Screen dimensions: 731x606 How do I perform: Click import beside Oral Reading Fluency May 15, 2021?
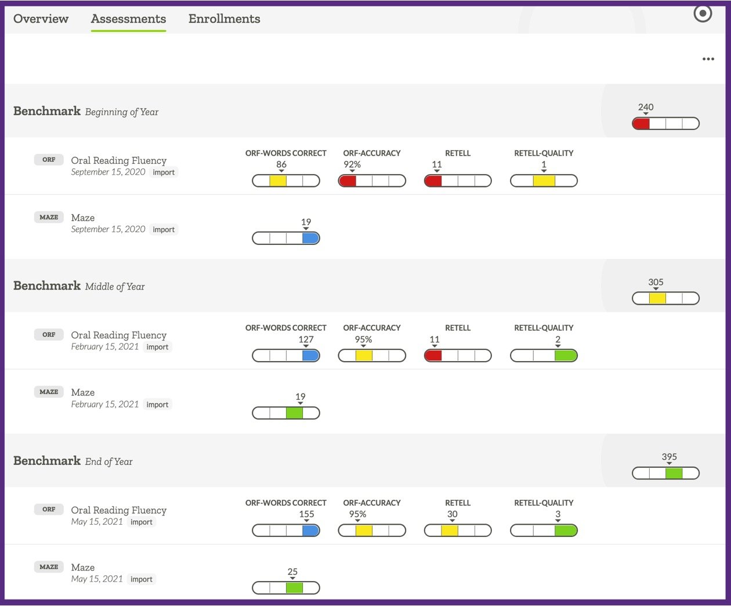click(x=142, y=521)
